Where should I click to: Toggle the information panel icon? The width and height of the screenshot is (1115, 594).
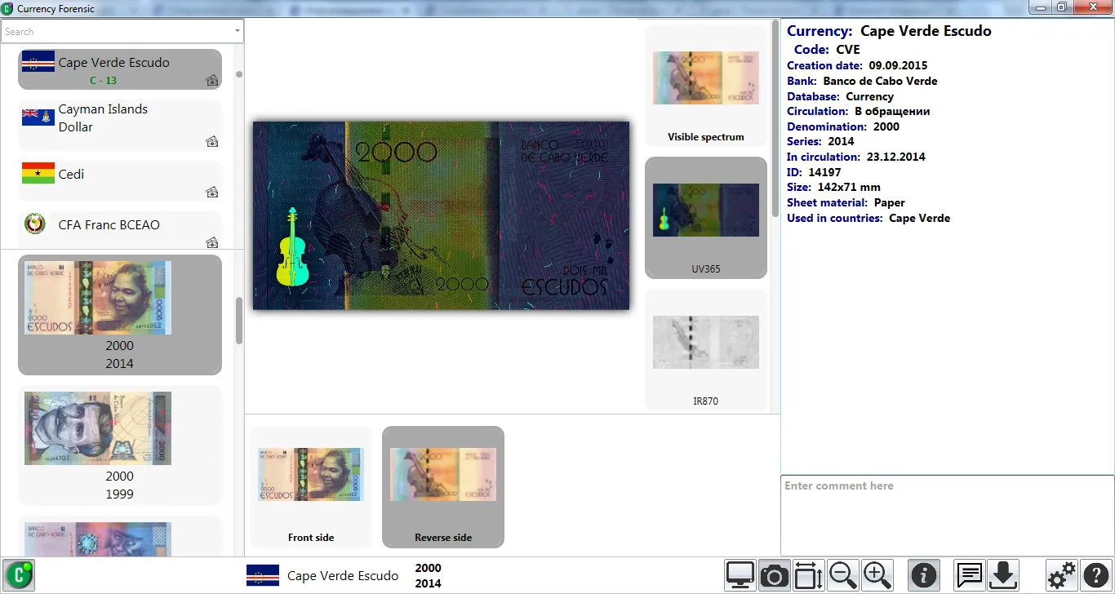[923, 576]
